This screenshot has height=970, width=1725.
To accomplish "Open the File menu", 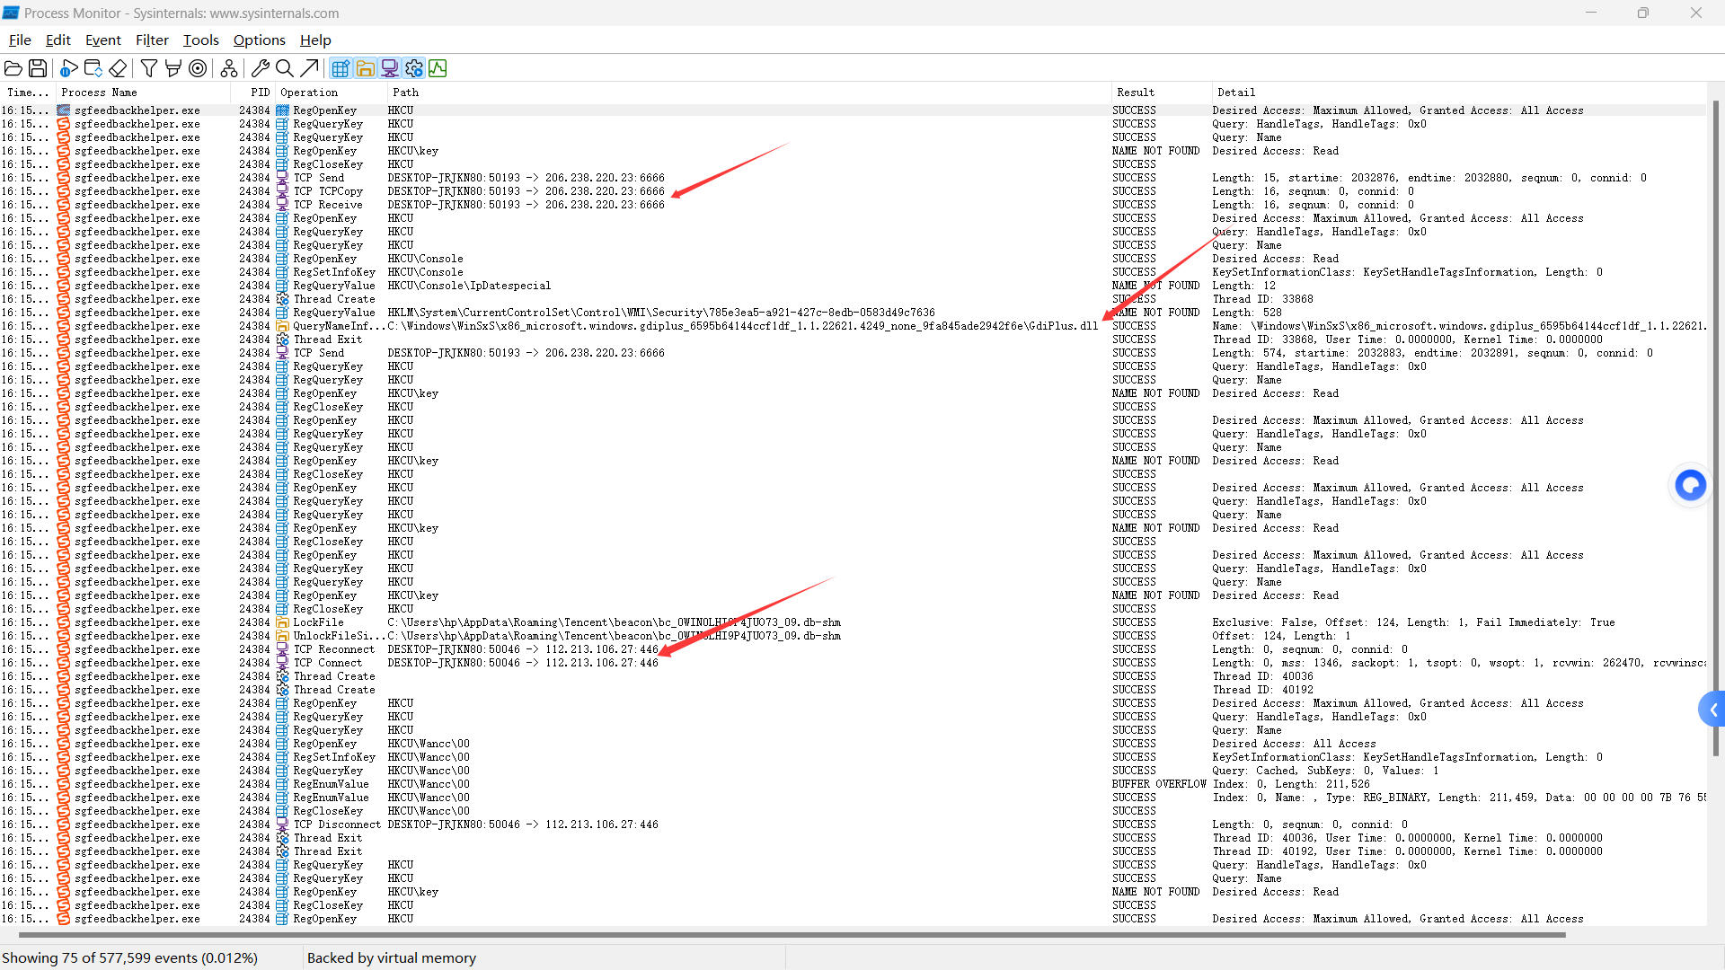I will point(20,40).
